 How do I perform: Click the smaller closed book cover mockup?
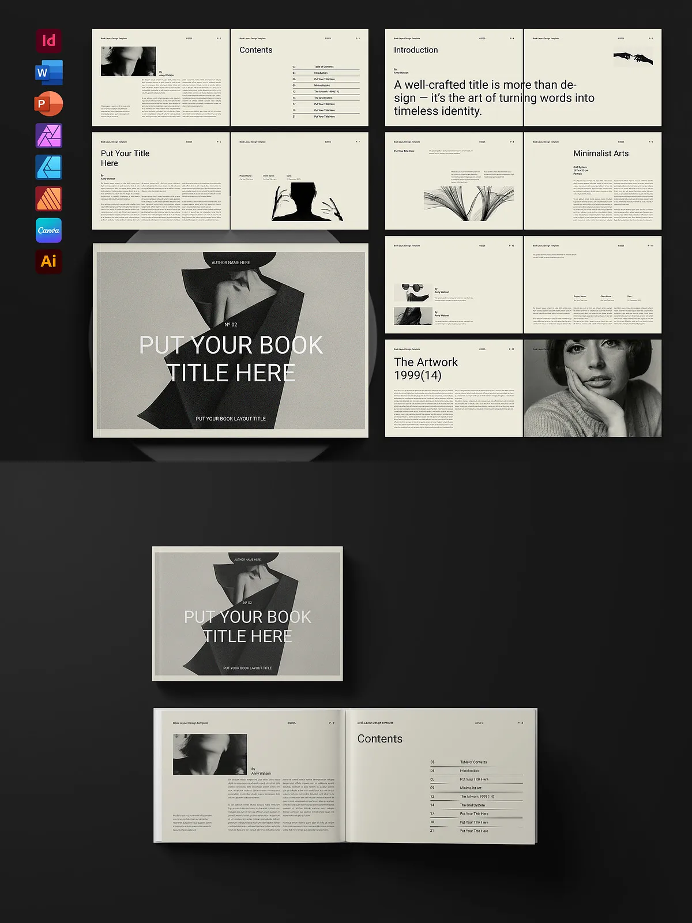pos(247,613)
